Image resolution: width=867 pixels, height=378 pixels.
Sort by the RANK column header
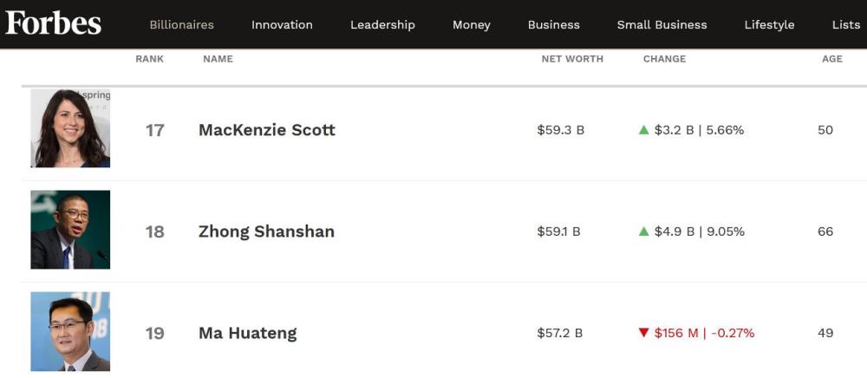tap(150, 59)
